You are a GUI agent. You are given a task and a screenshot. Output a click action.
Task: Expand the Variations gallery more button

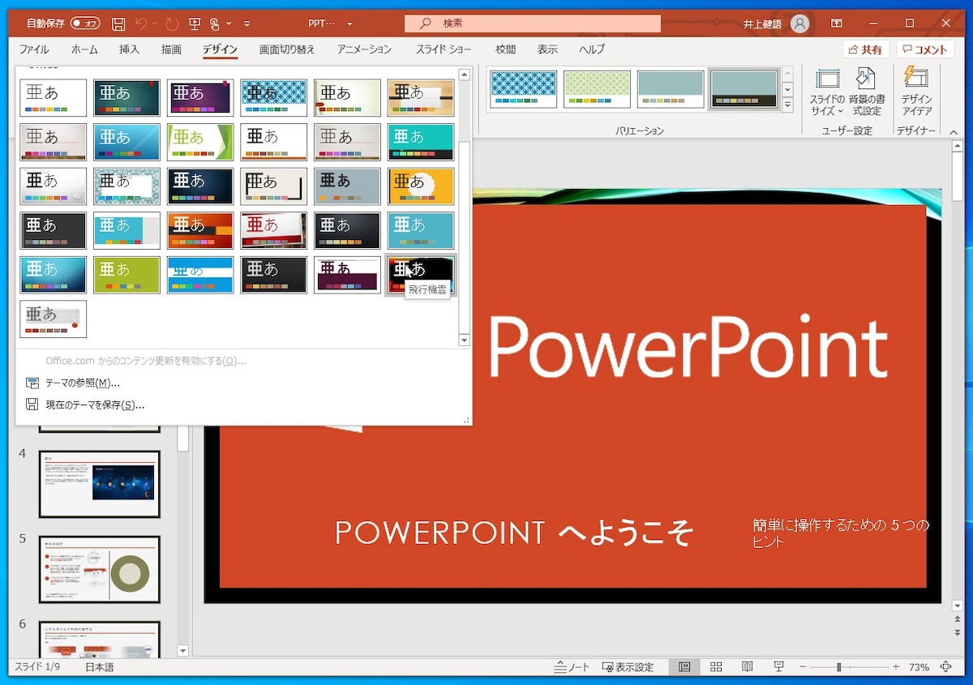click(x=787, y=104)
